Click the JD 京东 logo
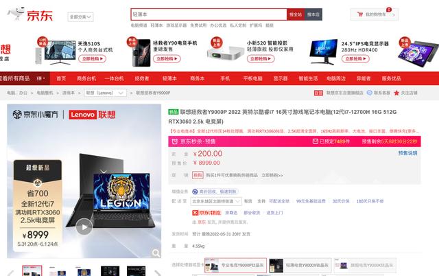 tap(30, 14)
